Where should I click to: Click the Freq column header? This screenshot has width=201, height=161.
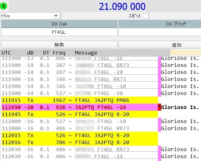tap(59, 53)
